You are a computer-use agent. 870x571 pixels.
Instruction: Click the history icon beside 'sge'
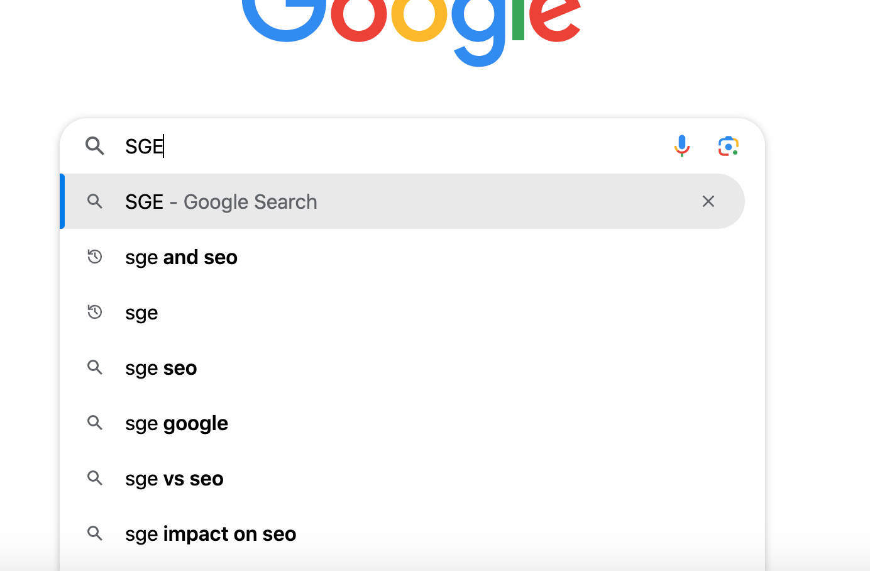coord(94,311)
